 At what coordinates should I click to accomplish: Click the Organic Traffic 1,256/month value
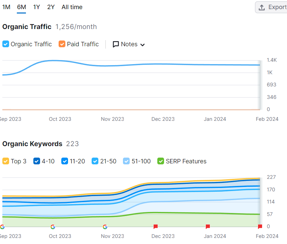click(76, 27)
